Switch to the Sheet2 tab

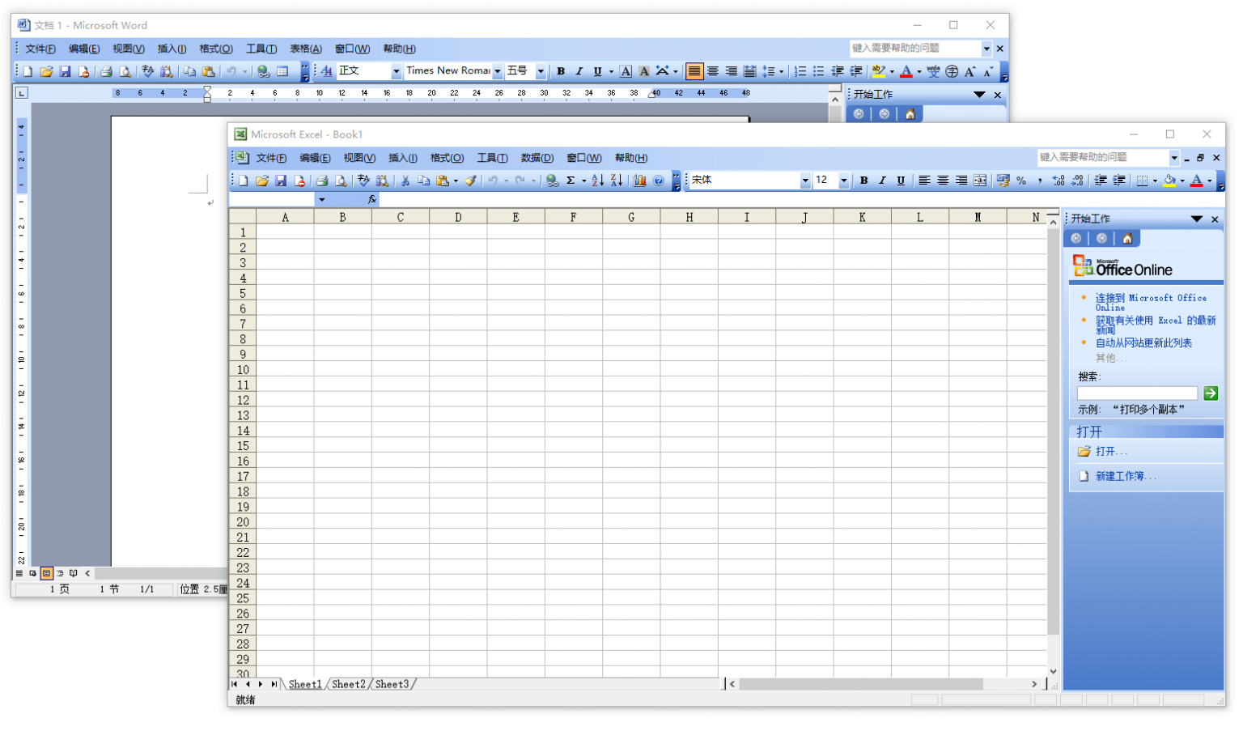click(x=349, y=684)
